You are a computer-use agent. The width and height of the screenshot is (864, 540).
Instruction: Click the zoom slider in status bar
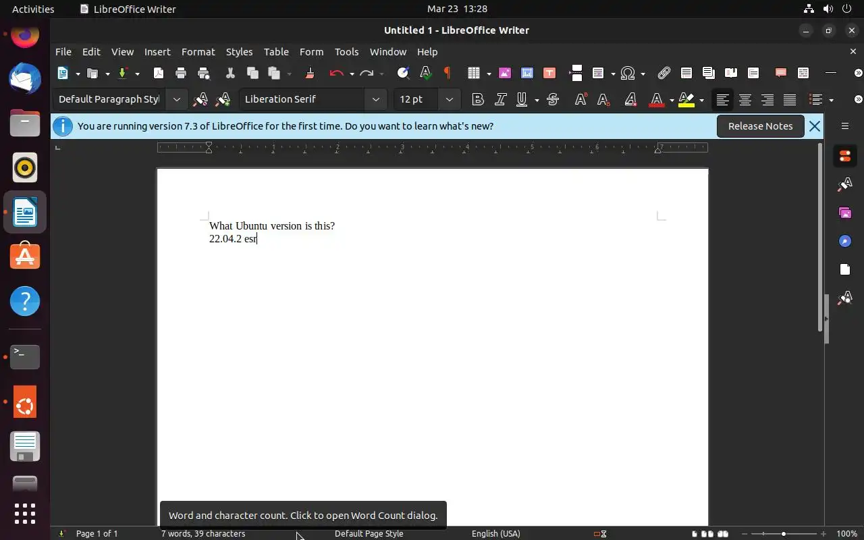pos(783,534)
